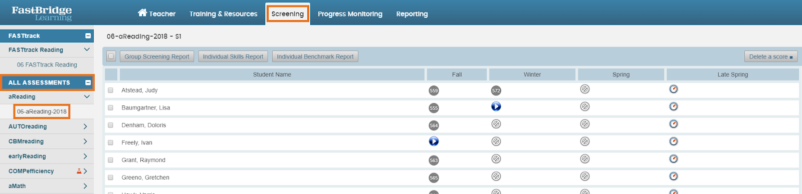Click Atstead, Judy Spring unavailable icon

pyautogui.click(x=585, y=89)
